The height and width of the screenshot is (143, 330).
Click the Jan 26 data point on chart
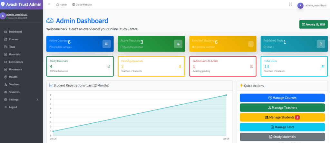click(x=226, y=95)
